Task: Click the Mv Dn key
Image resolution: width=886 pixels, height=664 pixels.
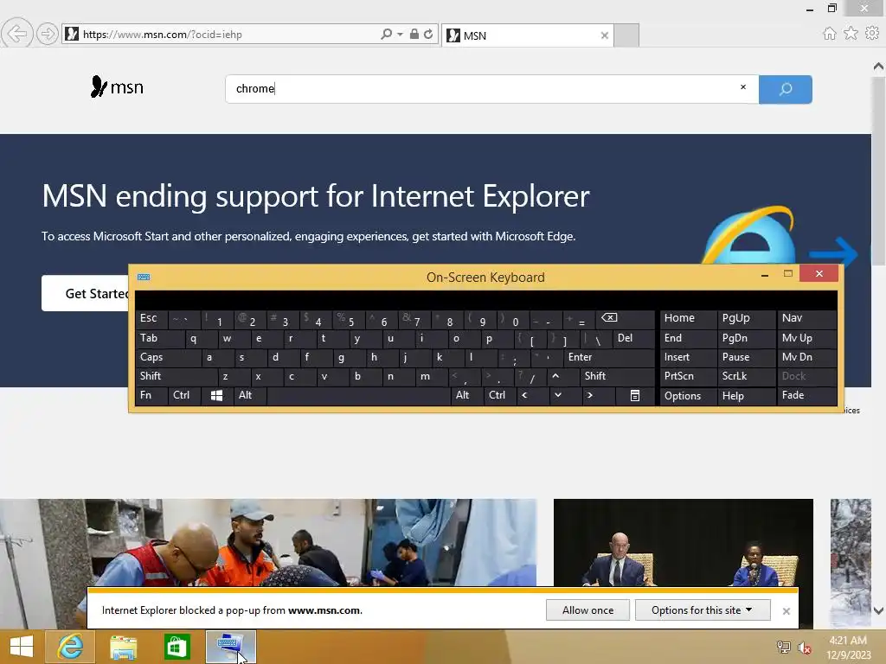Action: tap(807, 357)
